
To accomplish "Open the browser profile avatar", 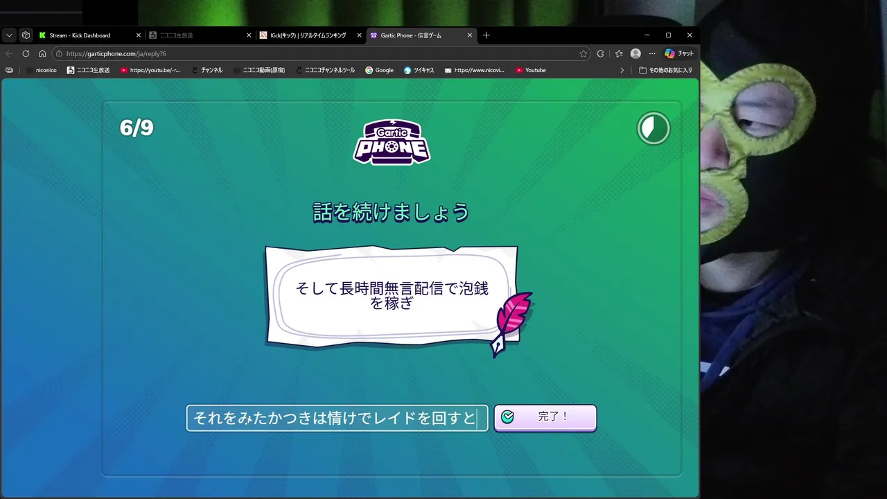I will tap(635, 53).
